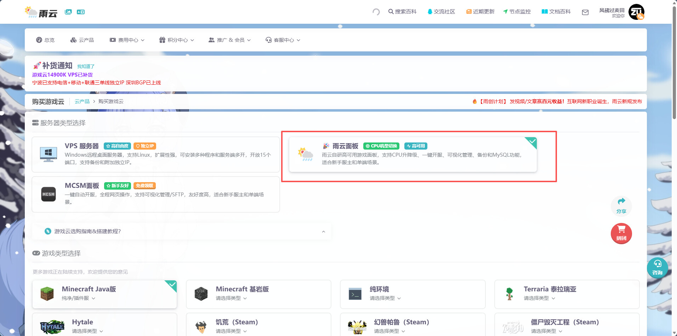Image resolution: width=677 pixels, height=336 pixels.
Task: Open 节点监控 link in header
Action: coord(517,12)
